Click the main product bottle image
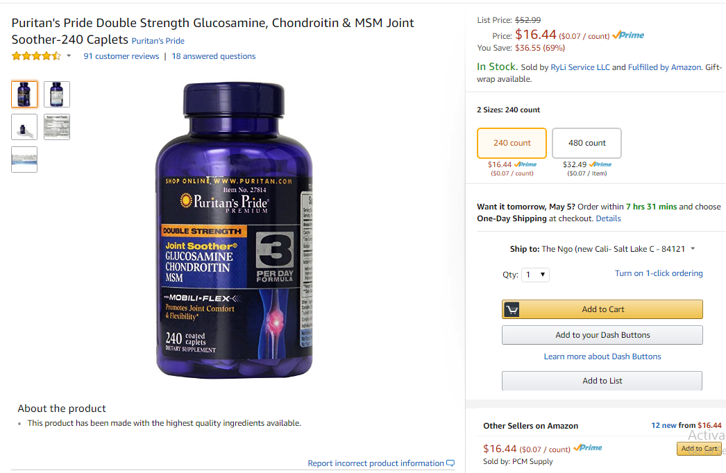Viewport: 726px width, 473px height. coord(235,230)
